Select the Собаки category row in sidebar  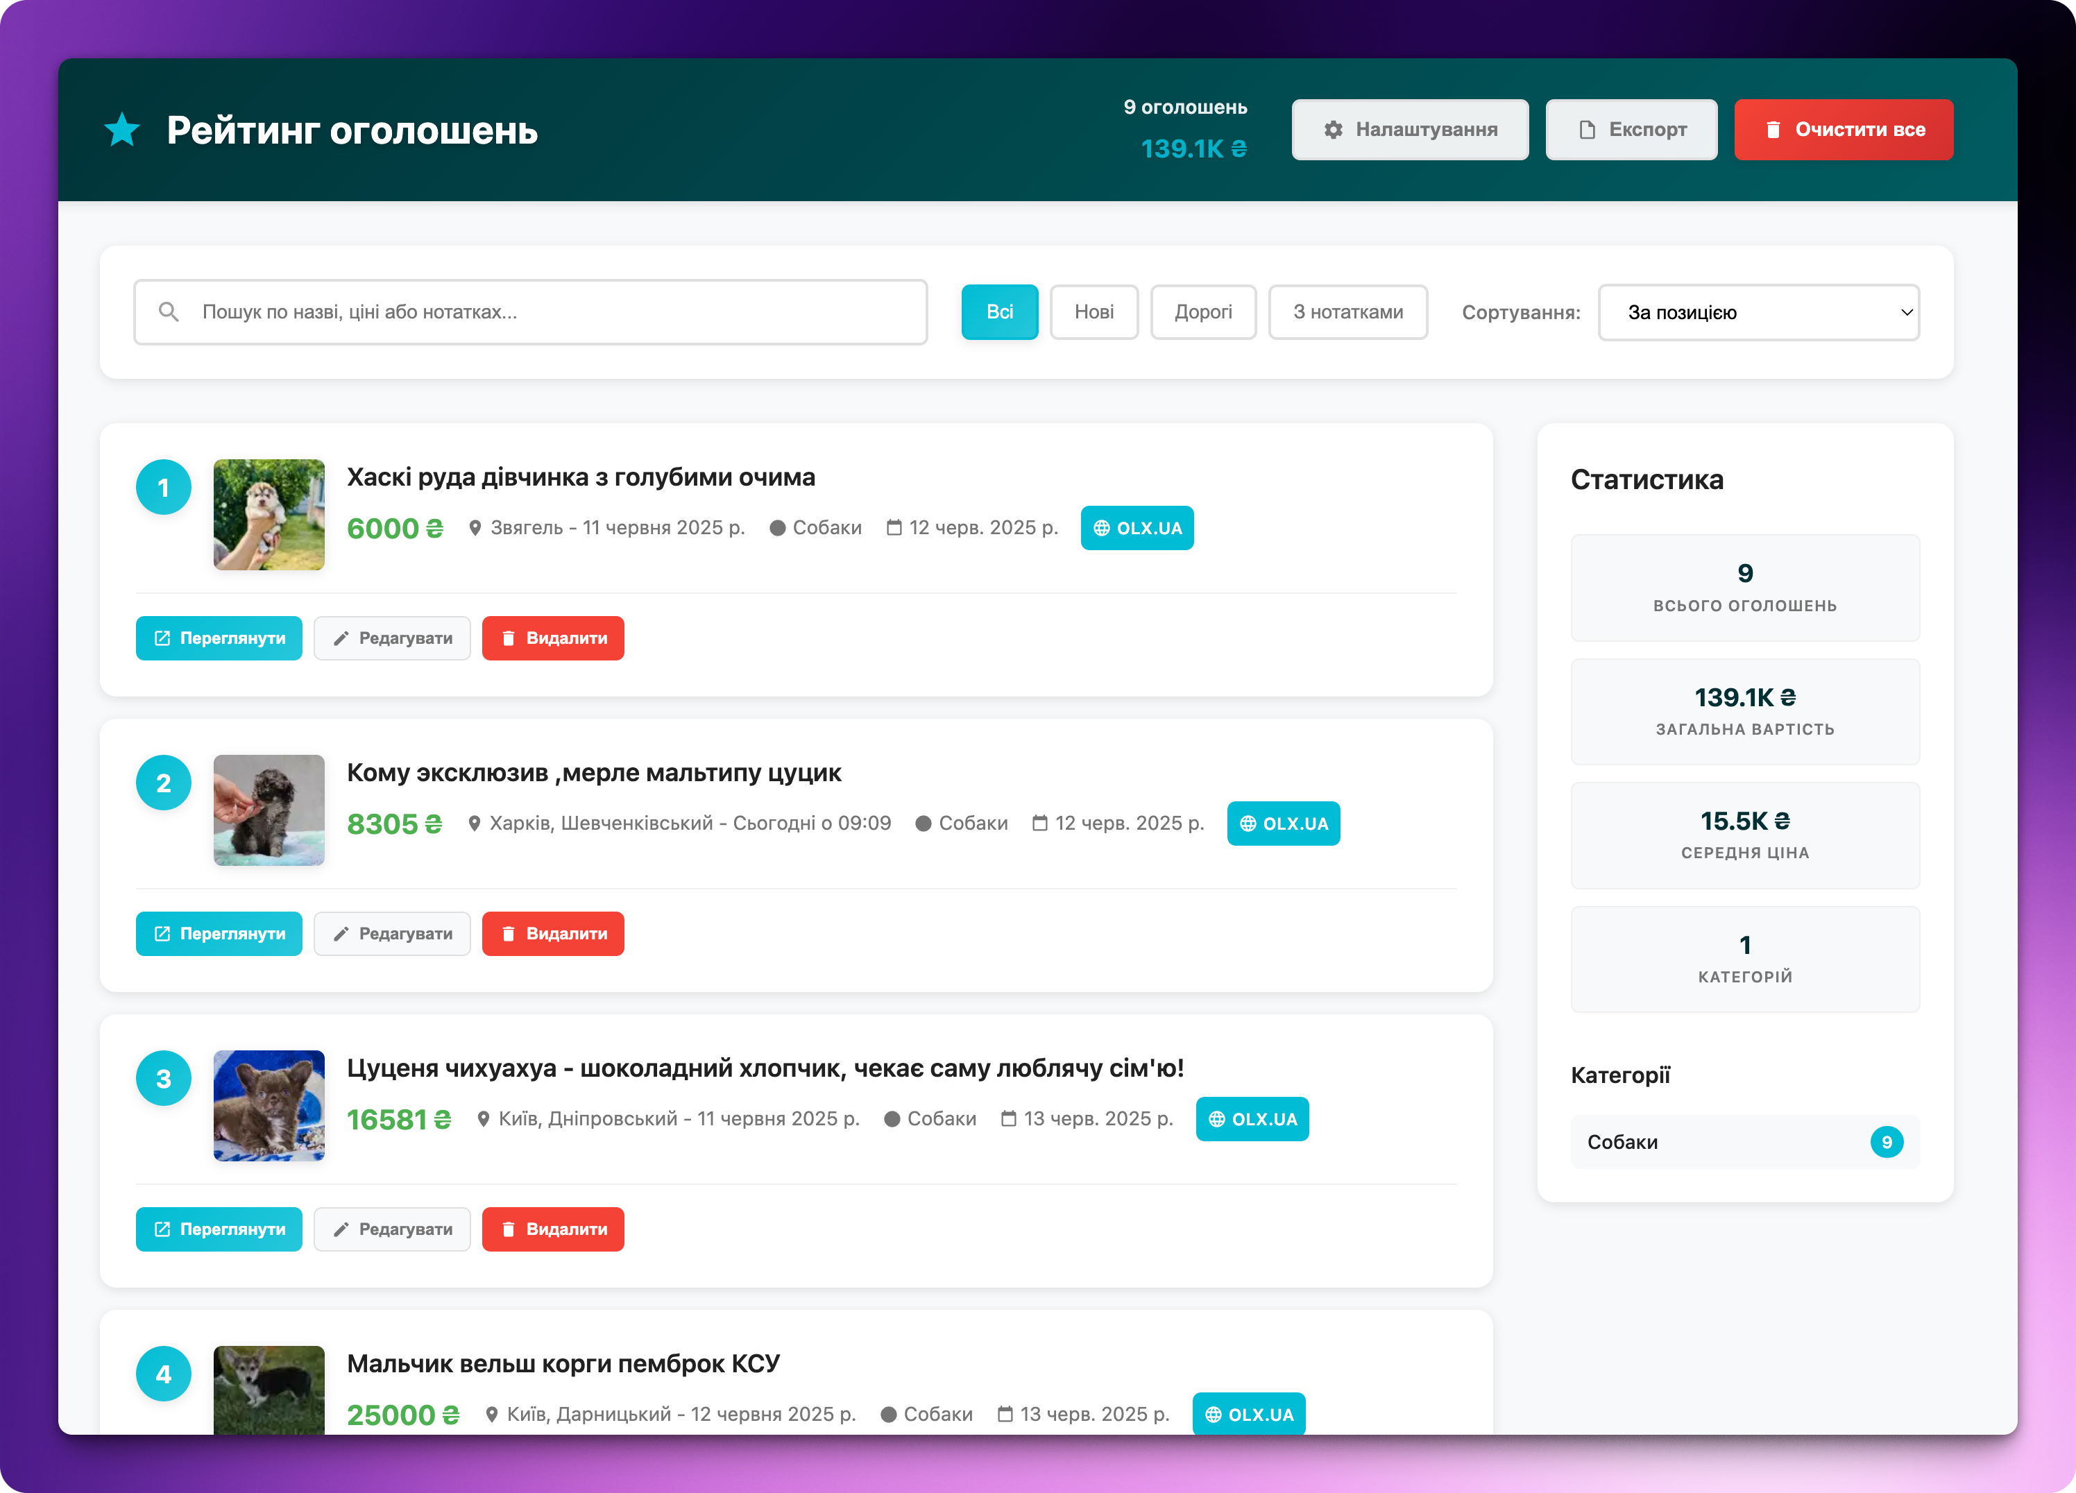(1744, 1143)
